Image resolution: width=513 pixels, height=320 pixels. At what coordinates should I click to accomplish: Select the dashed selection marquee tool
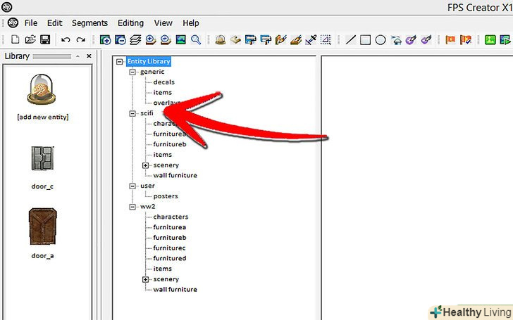pyautogui.click(x=326, y=40)
